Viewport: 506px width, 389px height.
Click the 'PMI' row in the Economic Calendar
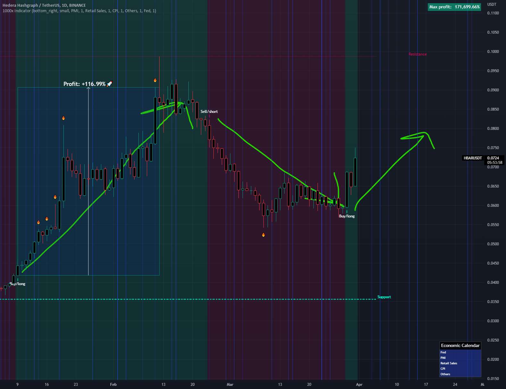coord(460,358)
